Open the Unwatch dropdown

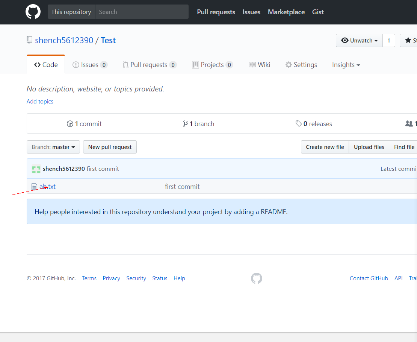pyautogui.click(x=359, y=41)
